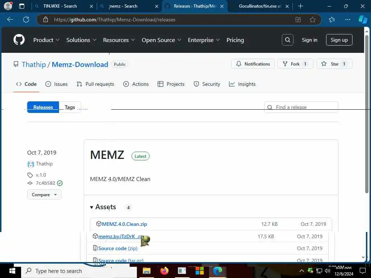The width and height of the screenshot is (371, 278).
Task: Click the Sign up button
Action: (339, 40)
